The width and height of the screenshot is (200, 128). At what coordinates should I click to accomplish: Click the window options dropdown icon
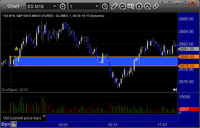pos(170,3)
